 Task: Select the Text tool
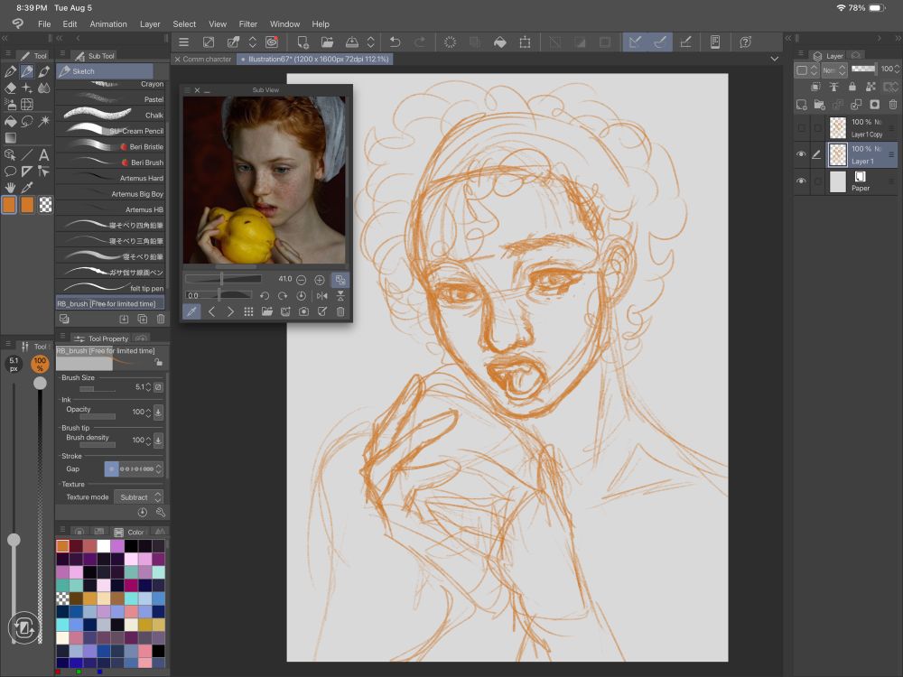coord(43,155)
